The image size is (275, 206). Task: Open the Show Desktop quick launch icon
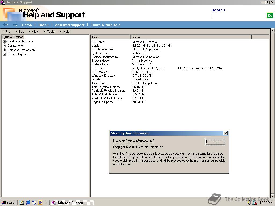click(x=22, y=203)
